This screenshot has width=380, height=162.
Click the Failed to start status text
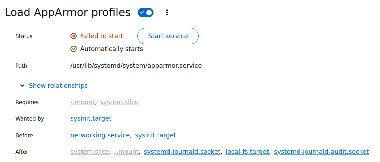point(101,36)
